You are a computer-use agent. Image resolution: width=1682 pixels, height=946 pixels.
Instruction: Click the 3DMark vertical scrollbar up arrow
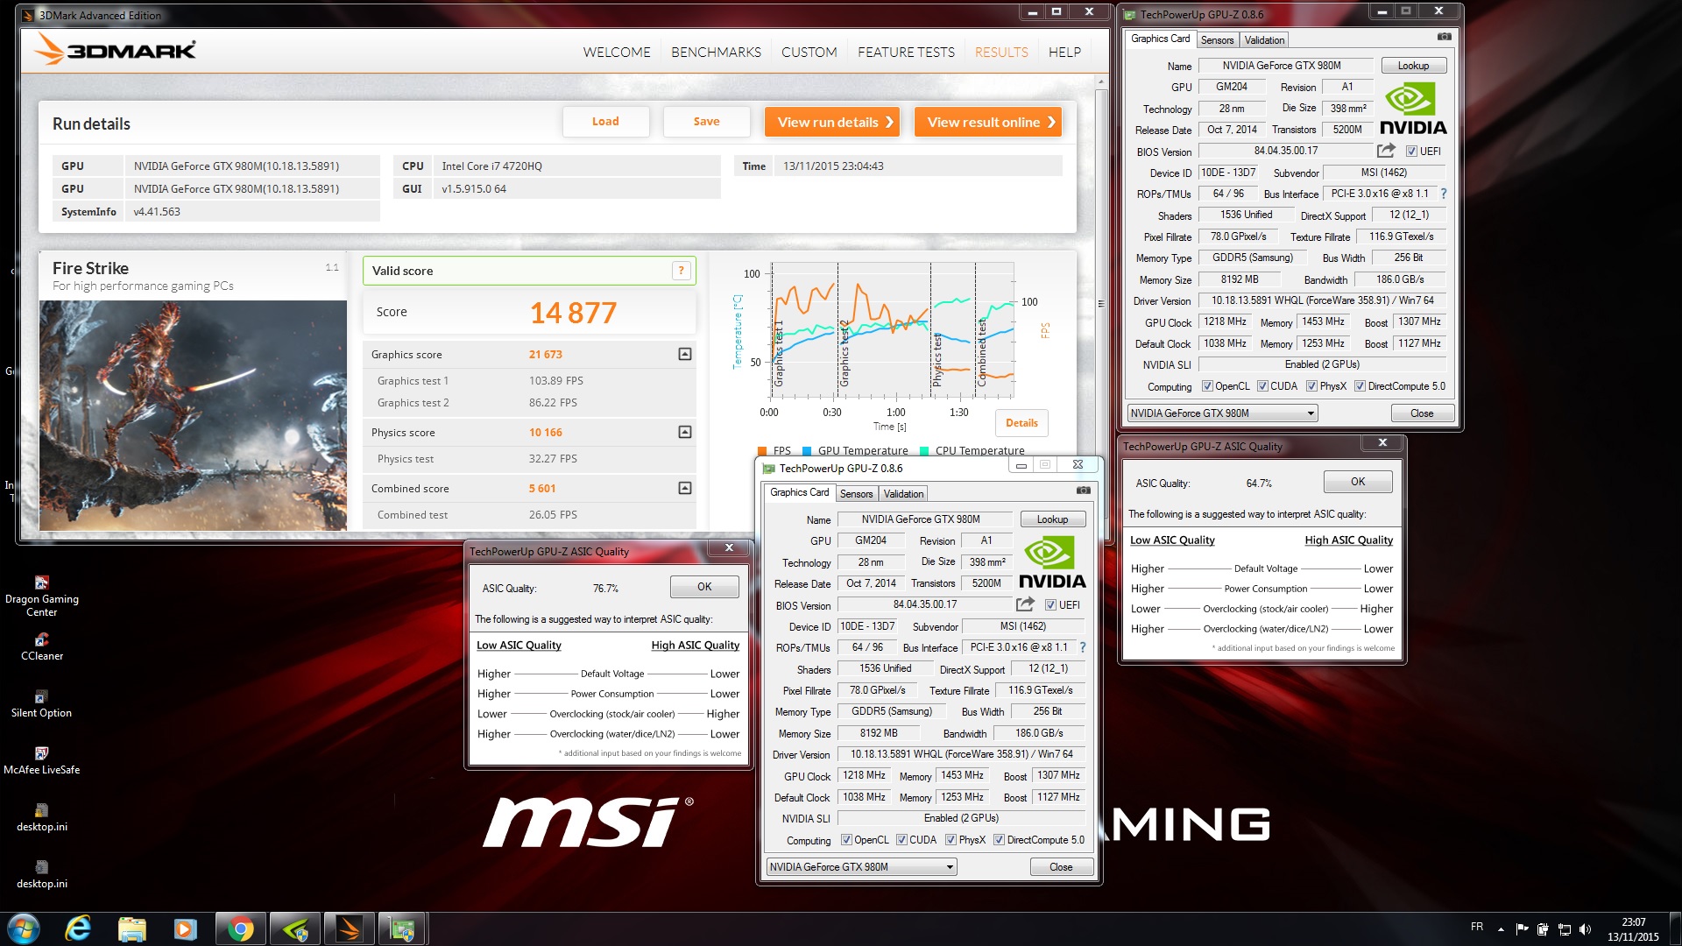(1101, 81)
